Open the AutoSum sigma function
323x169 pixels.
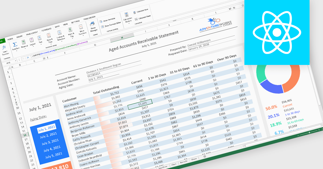[x=15, y=44]
